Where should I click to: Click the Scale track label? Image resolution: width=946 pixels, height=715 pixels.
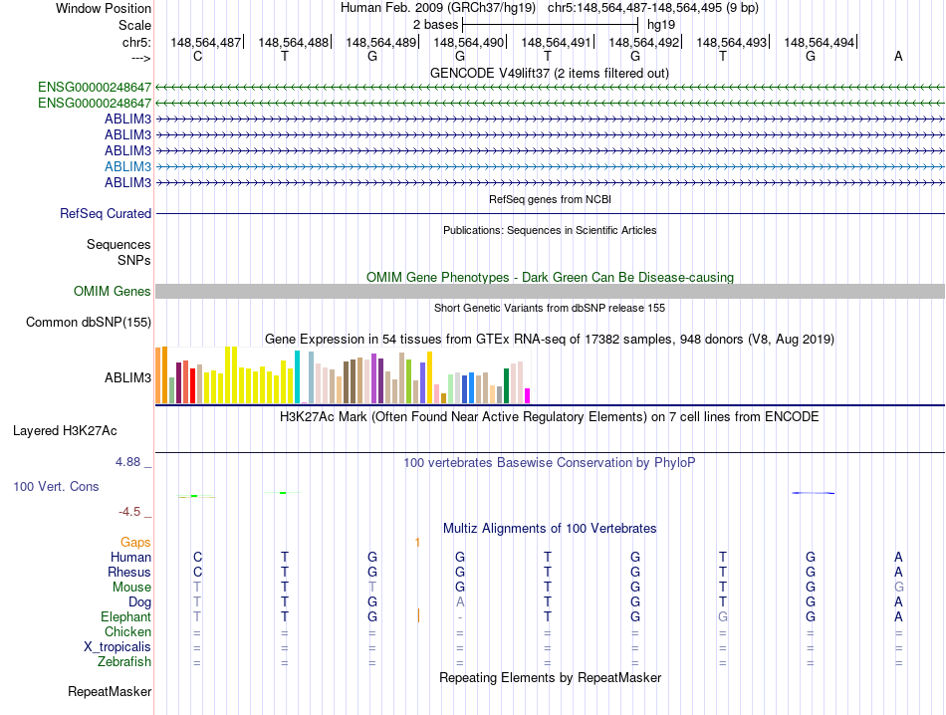(134, 25)
